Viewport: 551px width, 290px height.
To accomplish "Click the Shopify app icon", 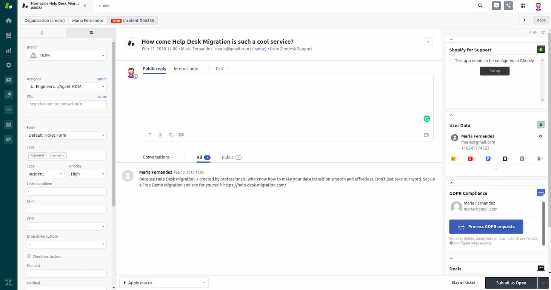I will (541, 49).
